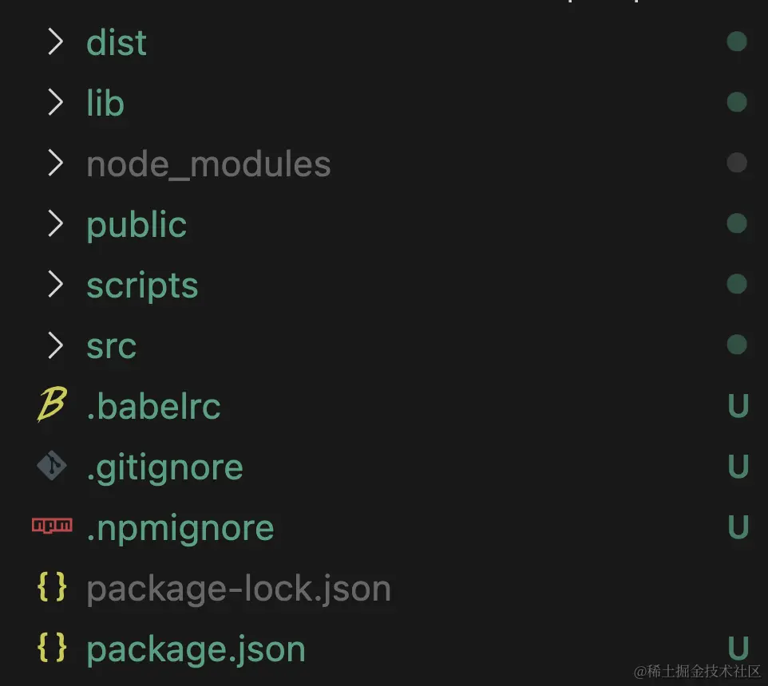The image size is (768, 686).
Task: Click the Babel icon beside .babelrc
Action: [x=52, y=406]
